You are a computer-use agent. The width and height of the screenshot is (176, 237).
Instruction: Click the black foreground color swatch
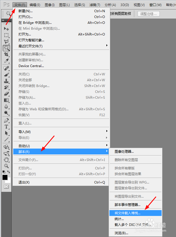click(x=5, y=177)
